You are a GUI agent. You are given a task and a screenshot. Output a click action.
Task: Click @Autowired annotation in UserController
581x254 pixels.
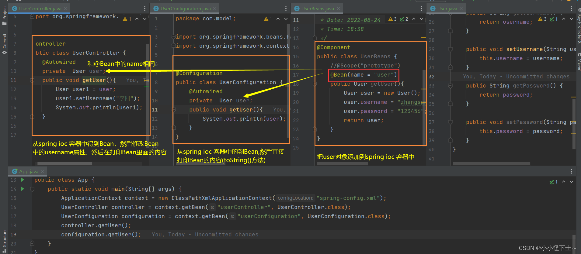pyautogui.click(x=59, y=62)
